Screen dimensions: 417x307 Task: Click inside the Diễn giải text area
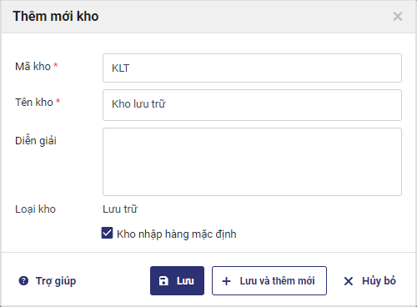tap(252, 162)
